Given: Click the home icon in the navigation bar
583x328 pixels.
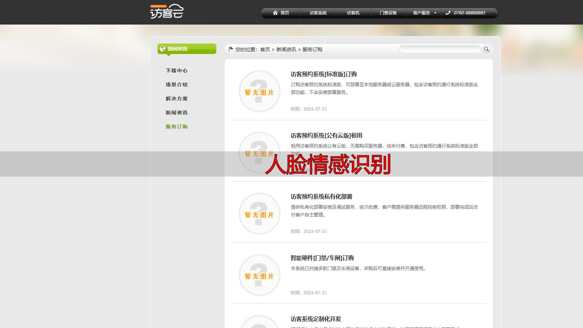Looking at the screenshot, I should point(275,13).
